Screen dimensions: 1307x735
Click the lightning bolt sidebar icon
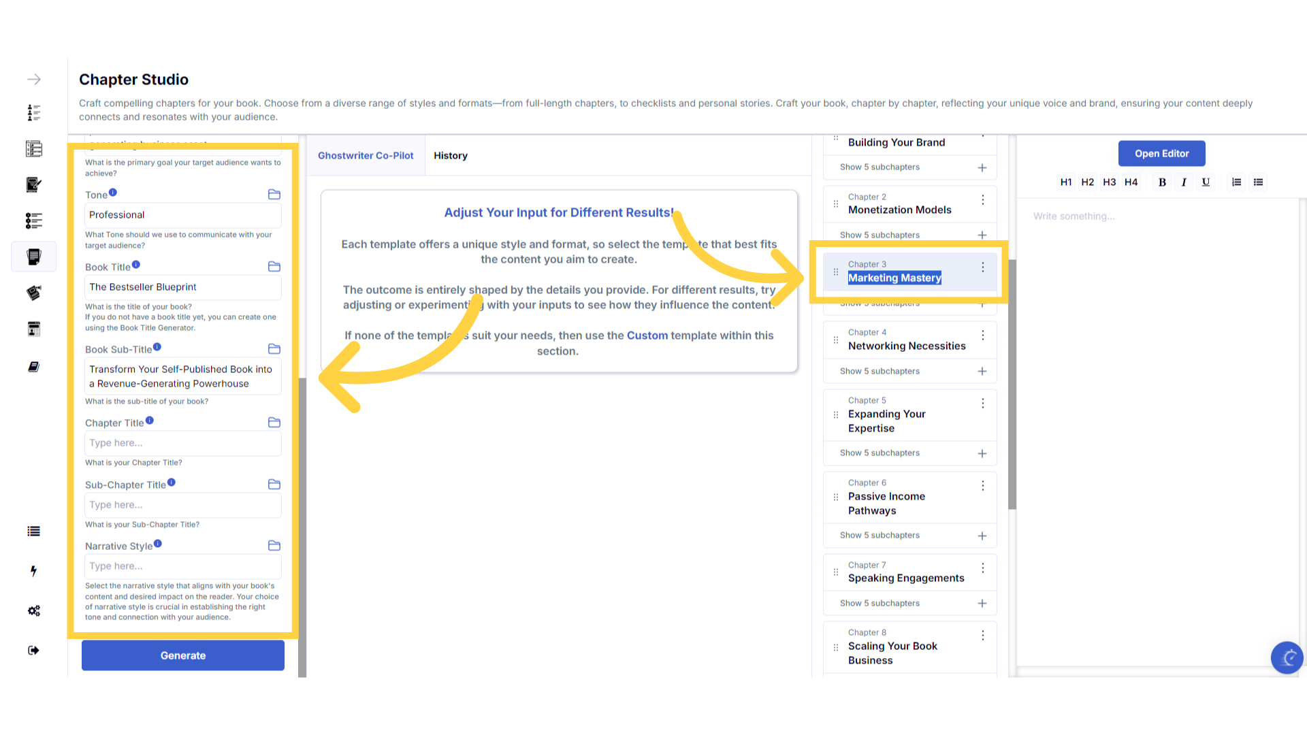click(x=33, y=571)
